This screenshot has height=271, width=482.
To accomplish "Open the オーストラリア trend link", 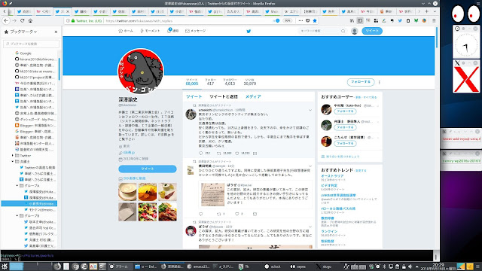I will 332,175.
